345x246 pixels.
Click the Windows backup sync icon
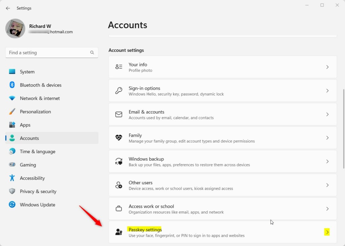point(119,161)
